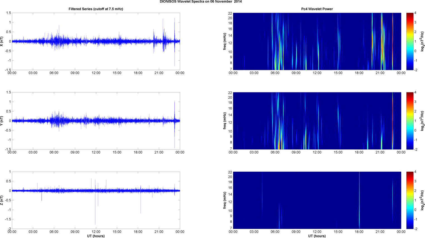Click the '12:00' tick under the X time series
This screenshot has height=238, width=425.
96,73
